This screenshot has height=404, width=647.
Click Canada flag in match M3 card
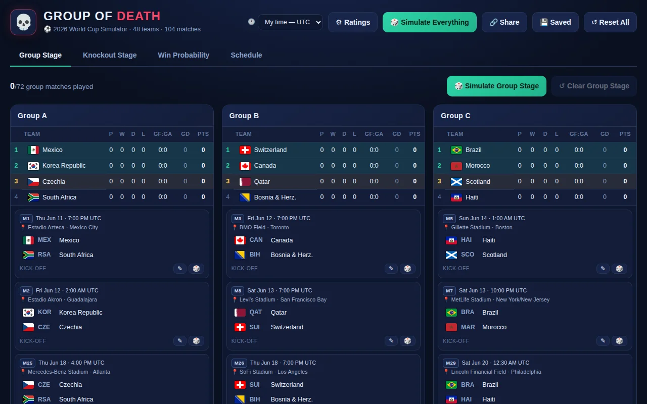[x=240, y=240]
